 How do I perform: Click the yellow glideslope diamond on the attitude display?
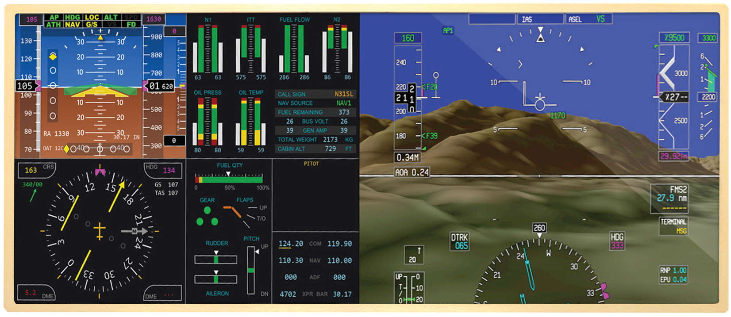pyautogui.click(x=53, y=57)
